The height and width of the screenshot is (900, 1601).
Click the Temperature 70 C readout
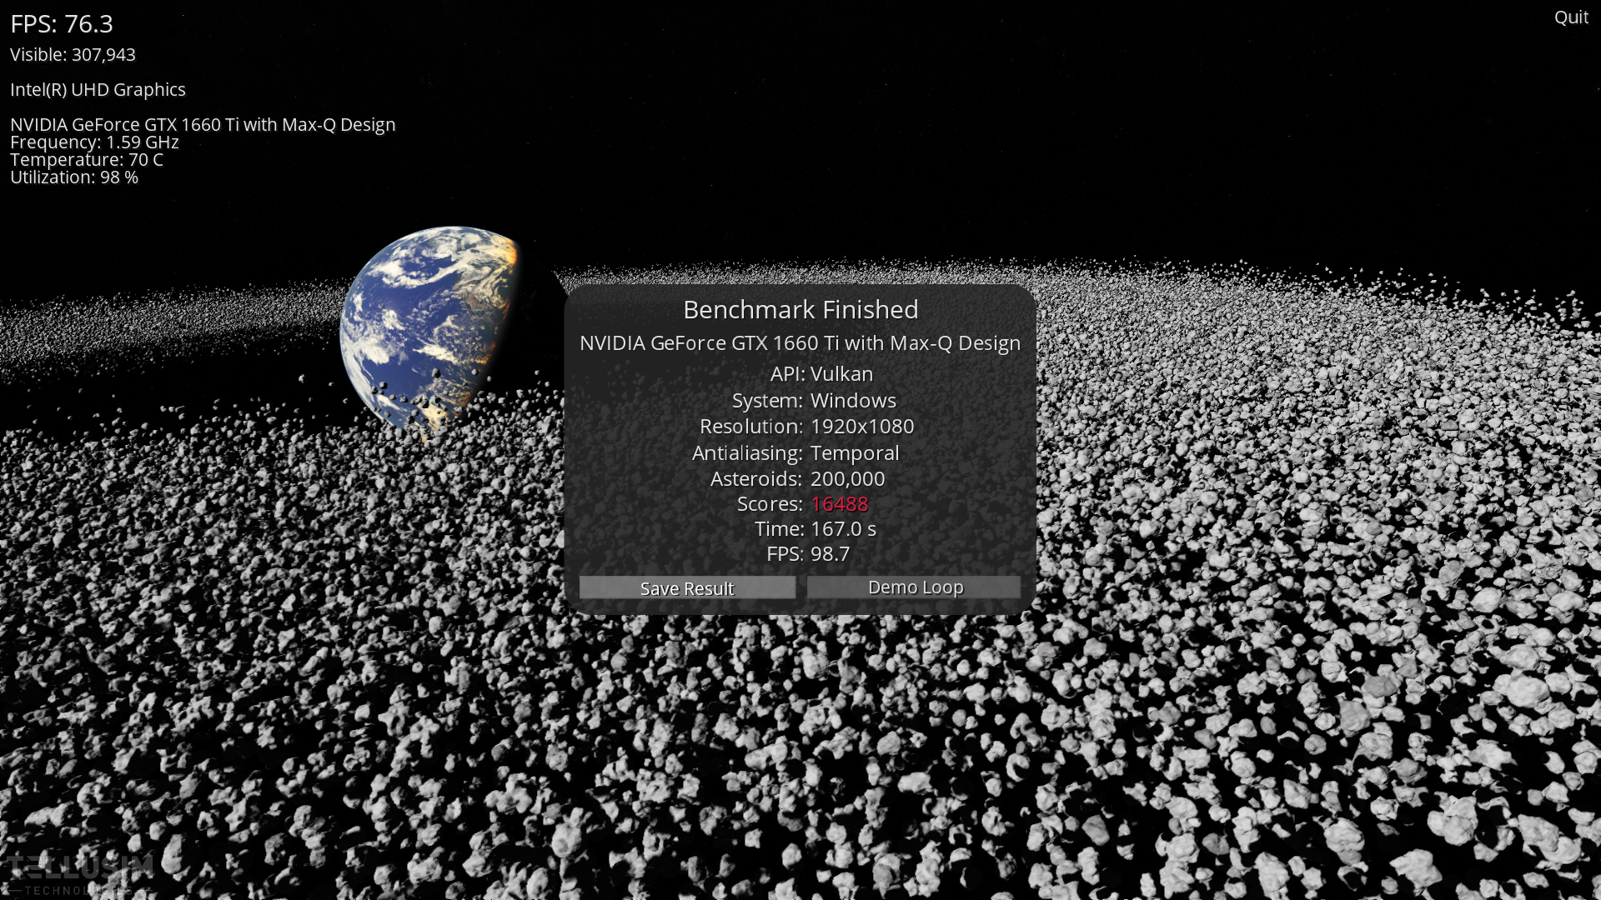tap(87, 160)
